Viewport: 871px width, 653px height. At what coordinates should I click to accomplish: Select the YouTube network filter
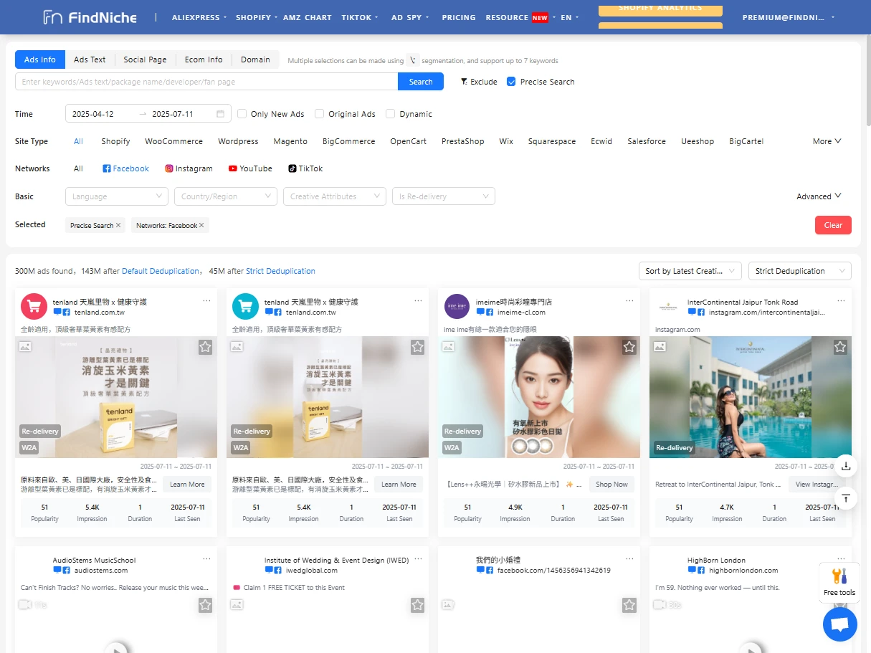[250, 168]
